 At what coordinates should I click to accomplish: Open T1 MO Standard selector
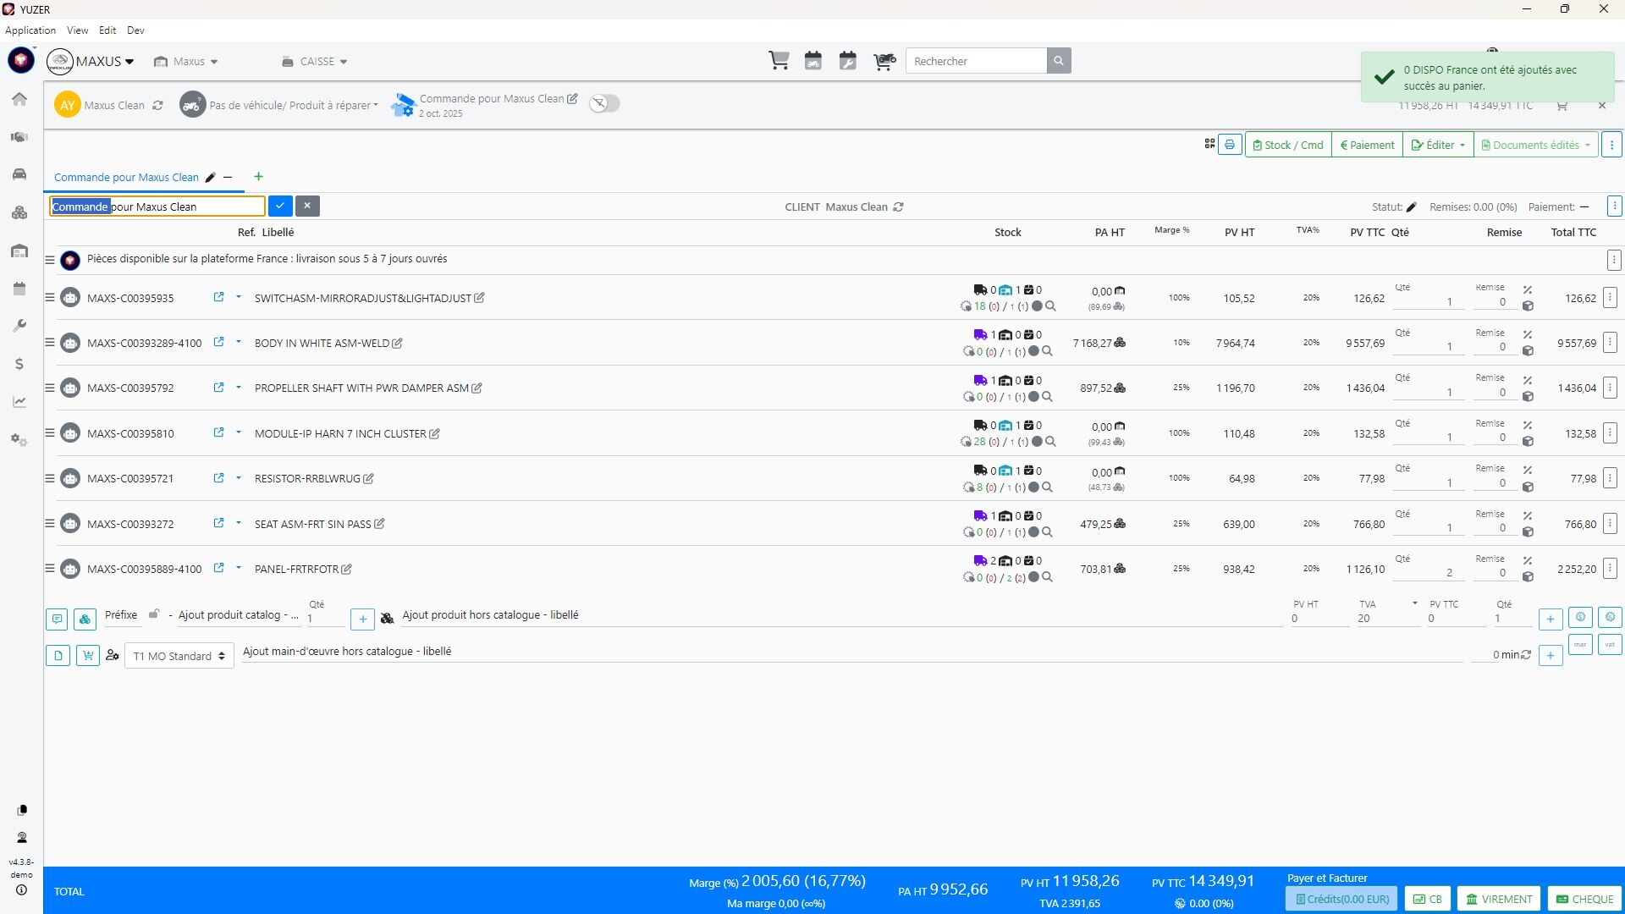click(179, 656)
